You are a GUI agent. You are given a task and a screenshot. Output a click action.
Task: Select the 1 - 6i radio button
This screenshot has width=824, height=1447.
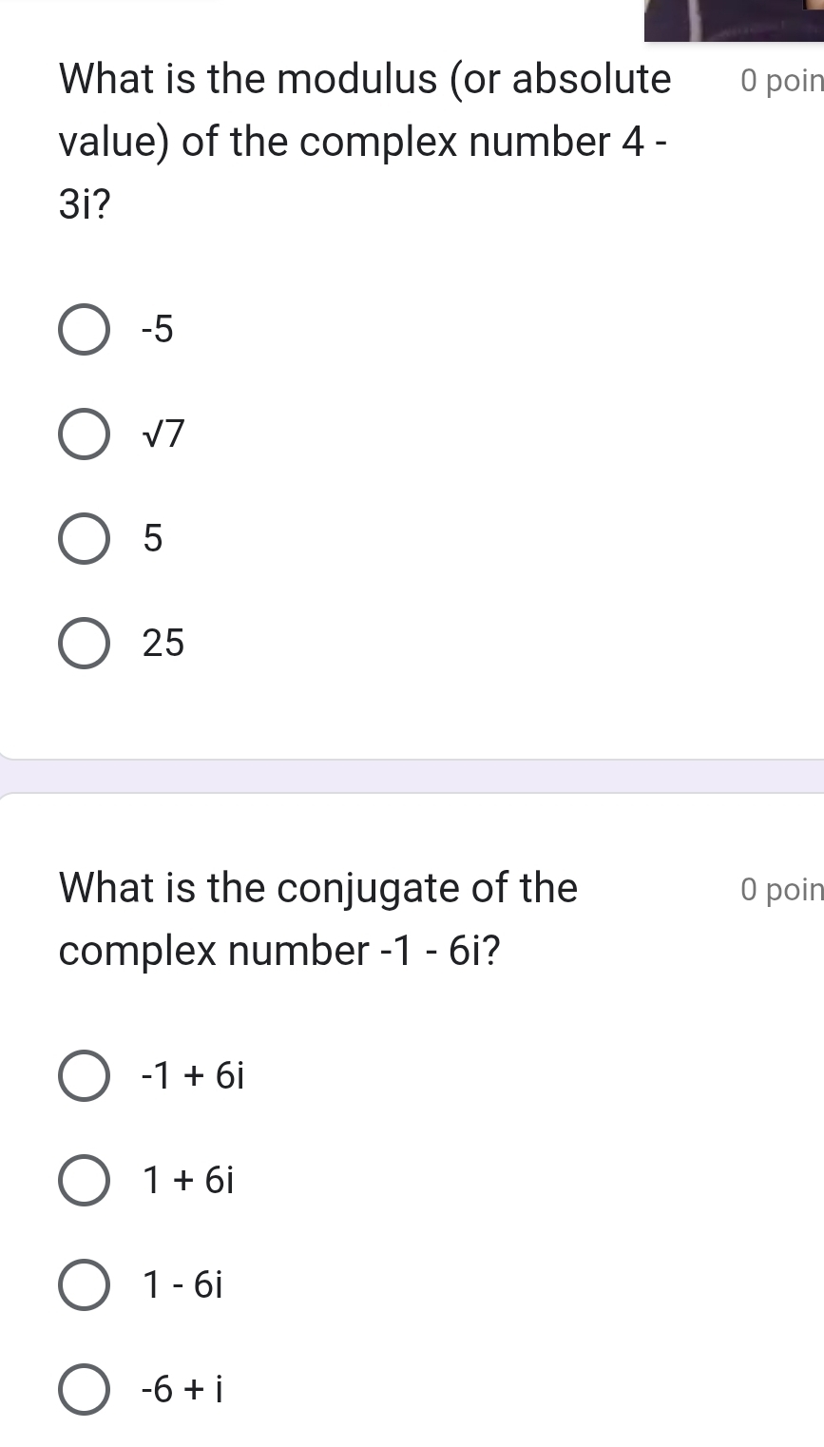coord(84,1285)
